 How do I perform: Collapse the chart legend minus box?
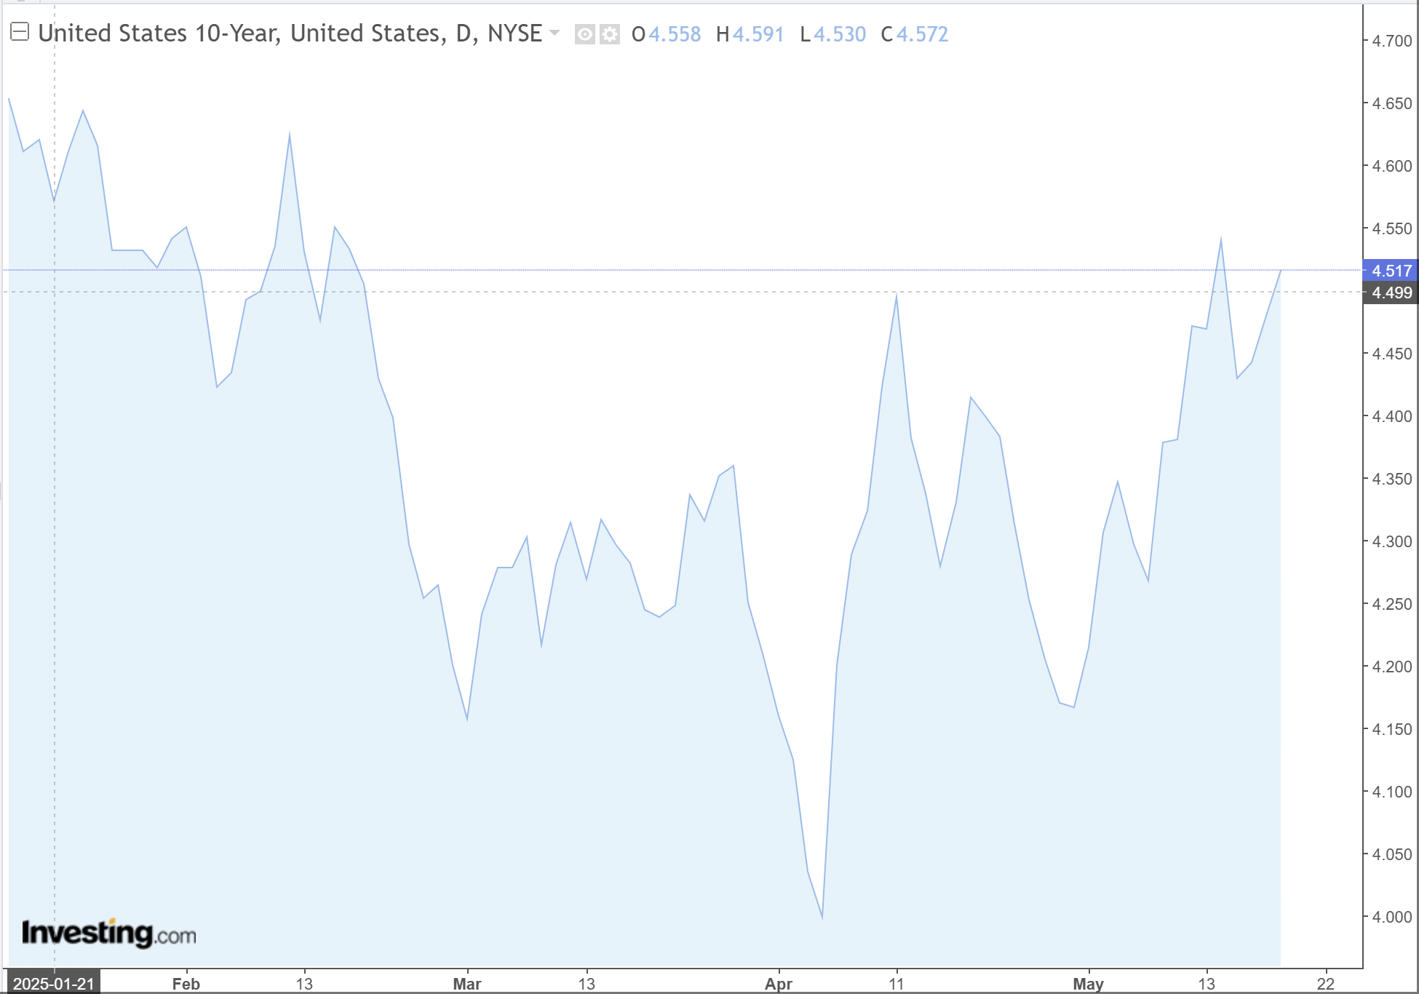tap(20, 32)
